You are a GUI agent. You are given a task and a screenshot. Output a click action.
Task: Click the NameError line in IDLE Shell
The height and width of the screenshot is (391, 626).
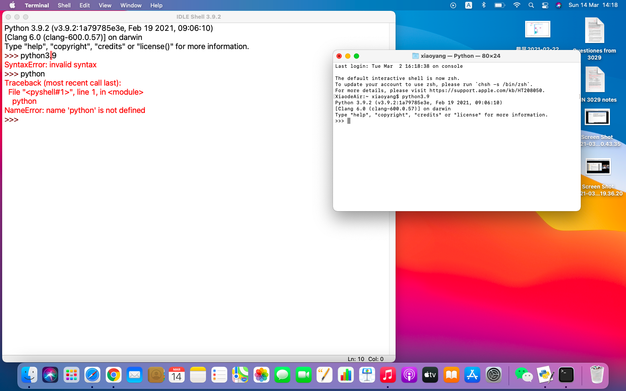pyautogui.click(x=75, y=110)
